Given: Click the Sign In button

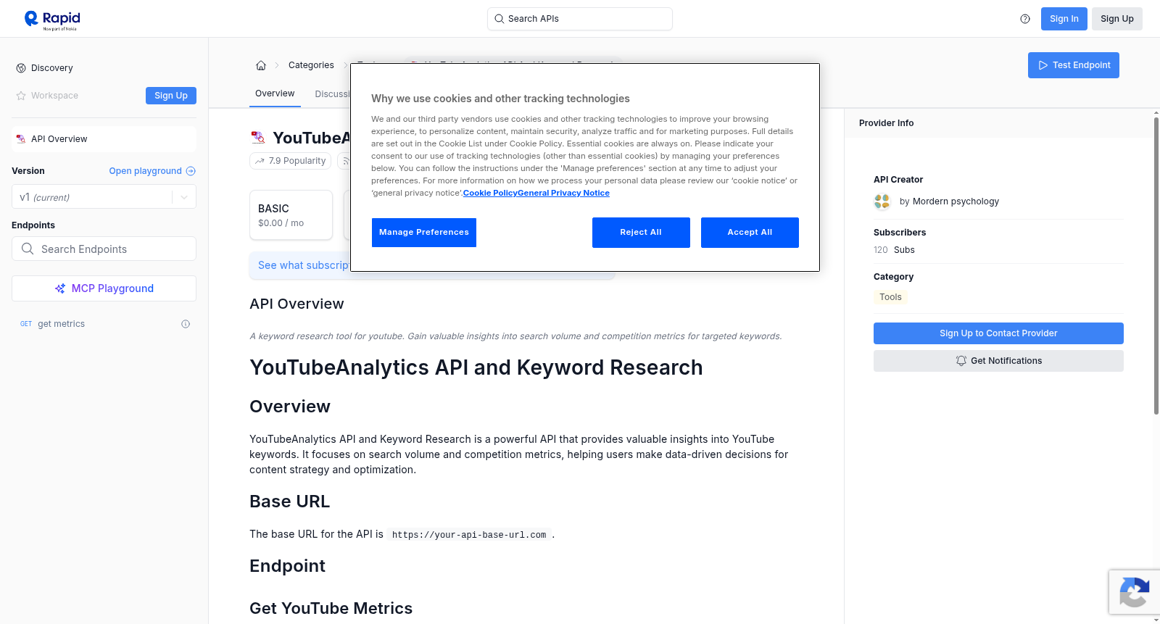Looking at the screenshot, I should 1064,19.
